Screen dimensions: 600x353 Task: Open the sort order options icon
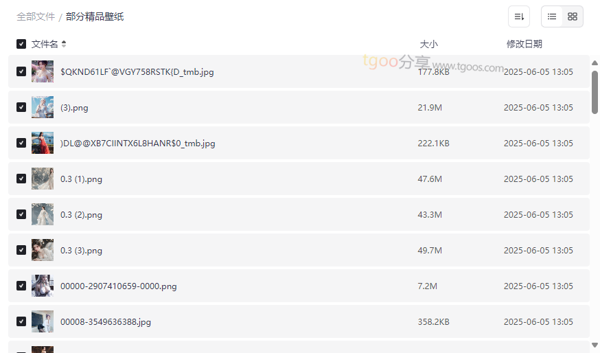point(519,16)
